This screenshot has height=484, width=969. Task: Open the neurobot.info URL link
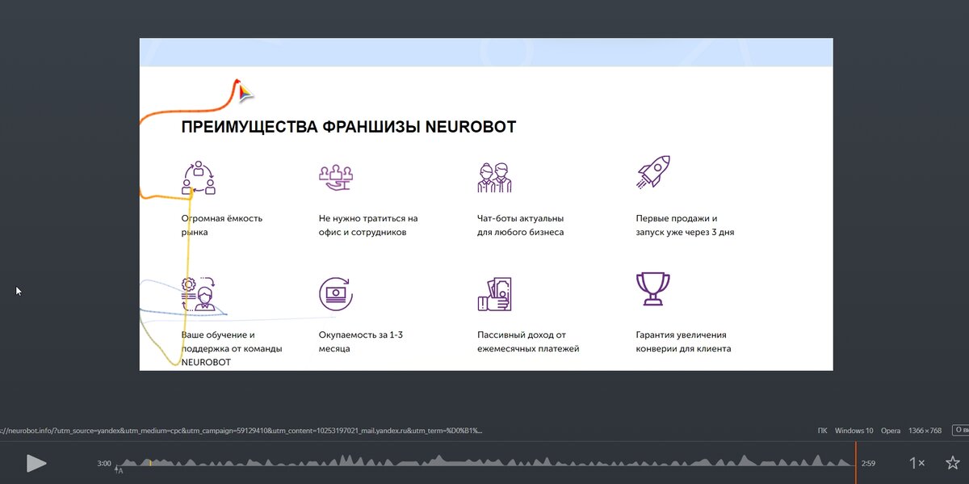[x=241, y=431]
